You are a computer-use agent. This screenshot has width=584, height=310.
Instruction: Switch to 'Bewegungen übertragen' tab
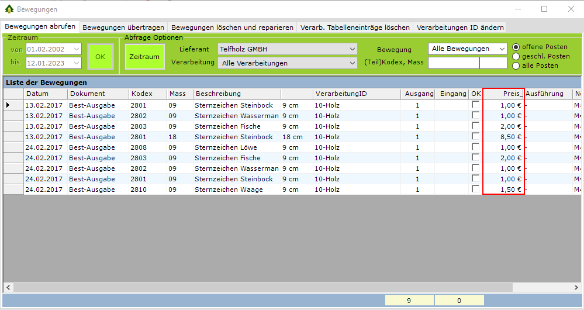(123, 27)
